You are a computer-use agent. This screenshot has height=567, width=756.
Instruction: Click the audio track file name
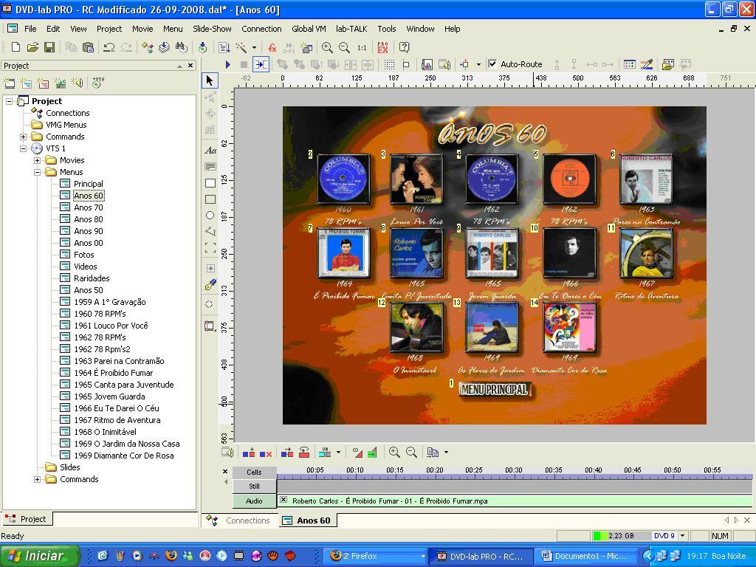coord(390,501)
